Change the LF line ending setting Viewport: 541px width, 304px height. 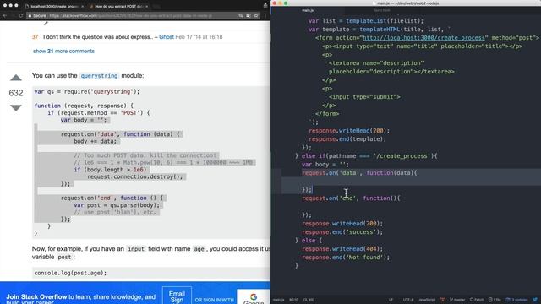[x=391, y=300]
